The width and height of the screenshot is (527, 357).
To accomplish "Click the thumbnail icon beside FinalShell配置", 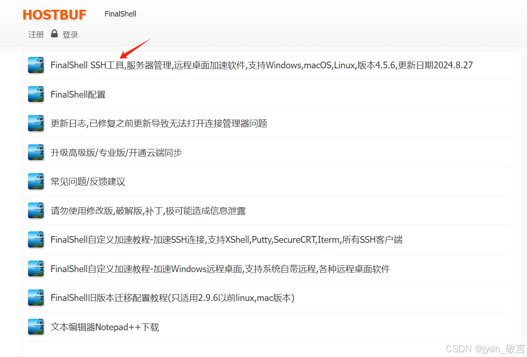I will (x=36, y=94).
